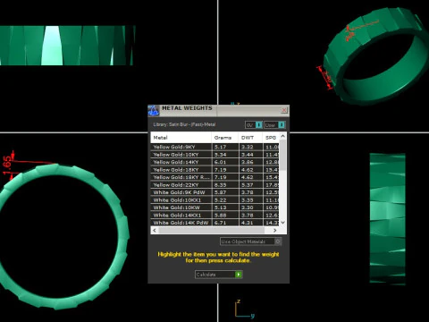Highlight the Yellow Gold:18KY metal
Image resolution: width=429 pixels, height=322 pixels.
215,170
